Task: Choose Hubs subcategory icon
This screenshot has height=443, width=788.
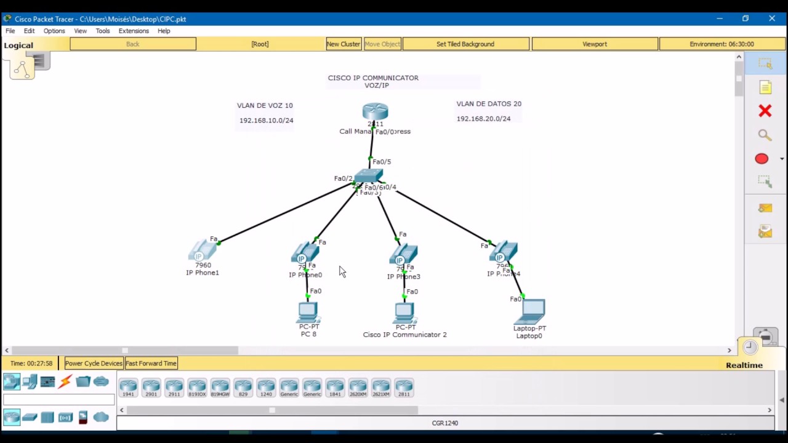Action: pyautogui.click(x=47, y=417)
